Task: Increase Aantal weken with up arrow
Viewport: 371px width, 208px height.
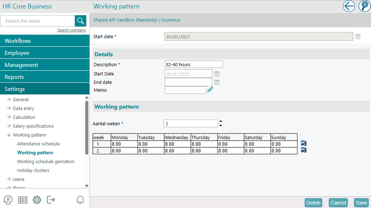Action: pyautogui.click(x=221, y=121)
